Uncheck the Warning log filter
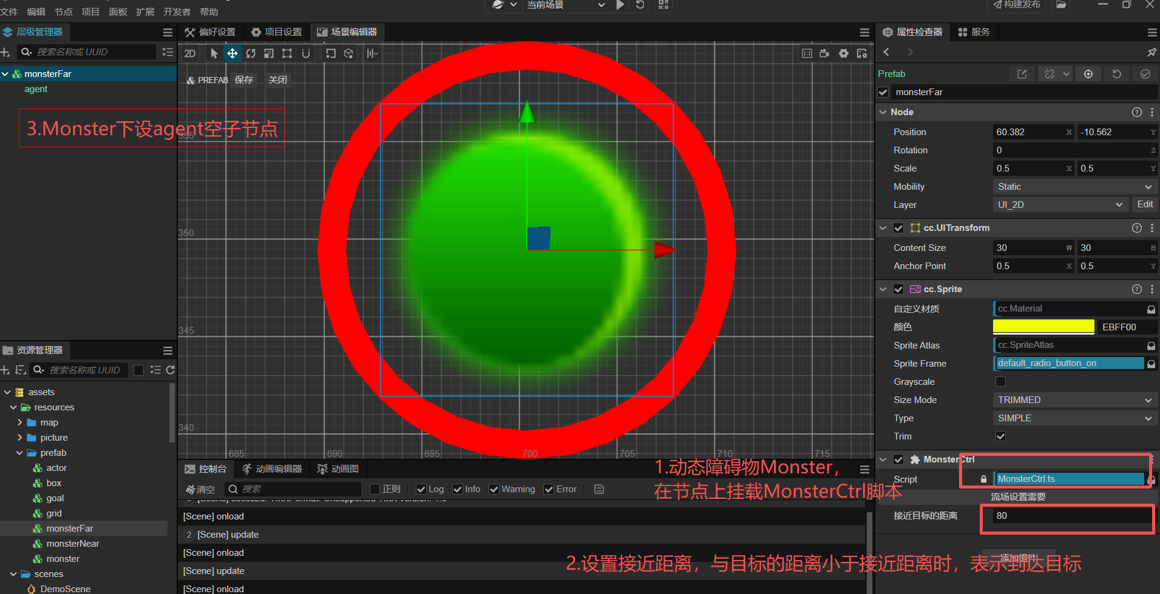1160x594 pixels. 494,489
